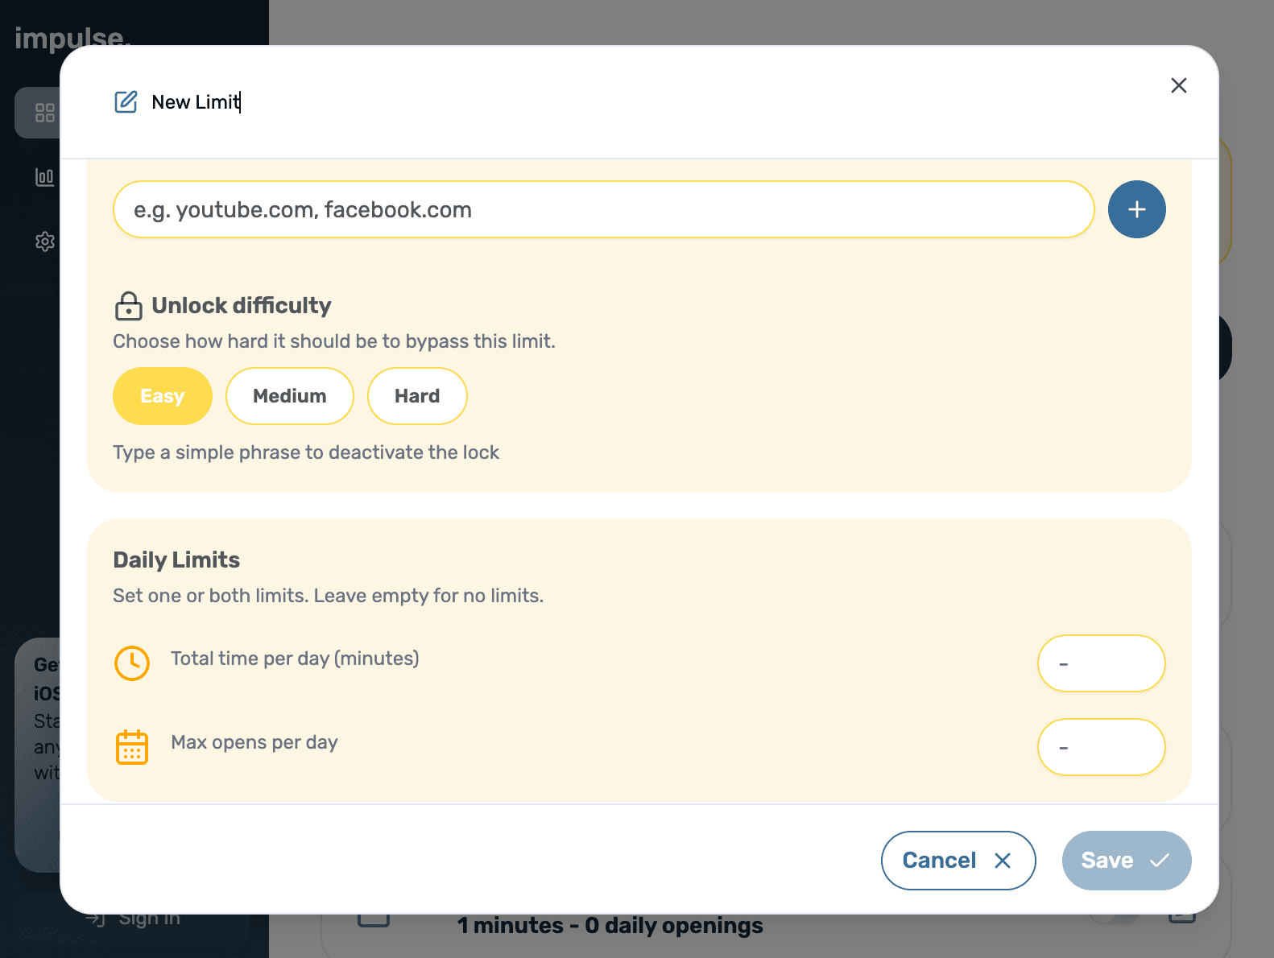Cancel the new limit dialog
The width and height of the screenshot is (1274, 958).
tap(958, 861)
